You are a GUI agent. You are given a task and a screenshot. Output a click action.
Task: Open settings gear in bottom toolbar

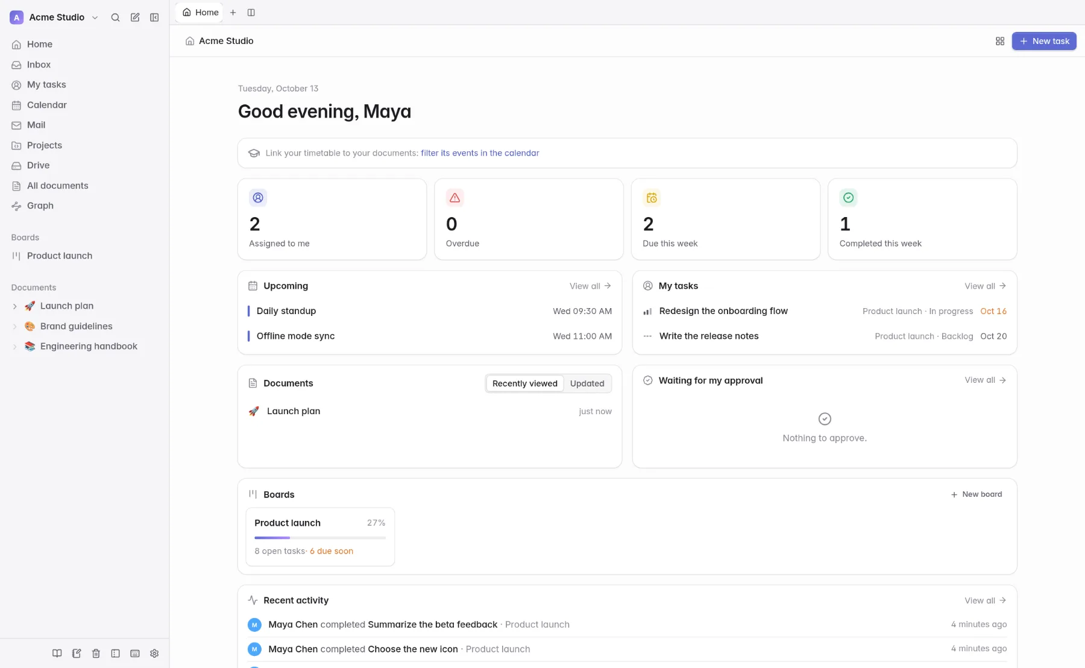coord(154,654)
